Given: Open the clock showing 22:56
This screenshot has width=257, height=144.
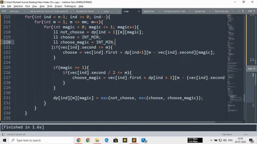Looking at the screenshot, I should (x=240, y=140).
